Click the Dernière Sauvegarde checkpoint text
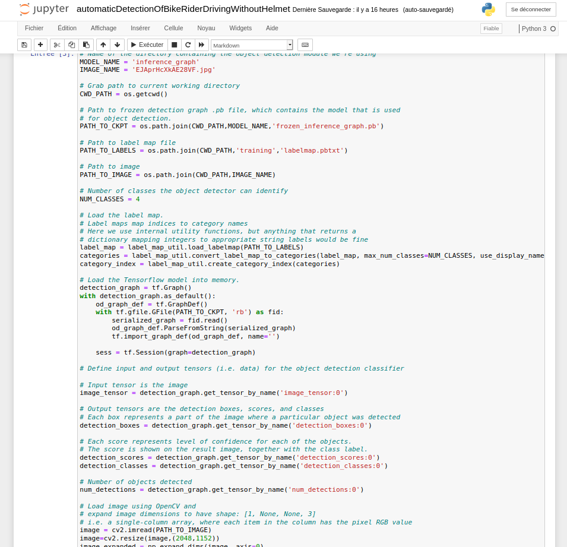 coord(346,10)
